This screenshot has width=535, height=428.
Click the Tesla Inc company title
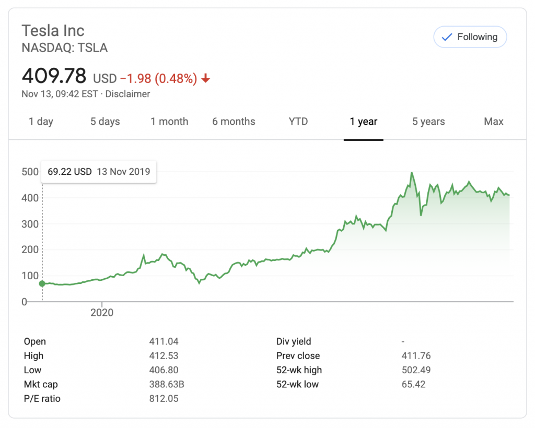point(53,31)
